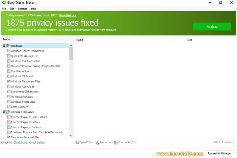Click the tracks list scrollbar thumb
237x158 pixels.
pyautogui.click(x=71, y=54)
